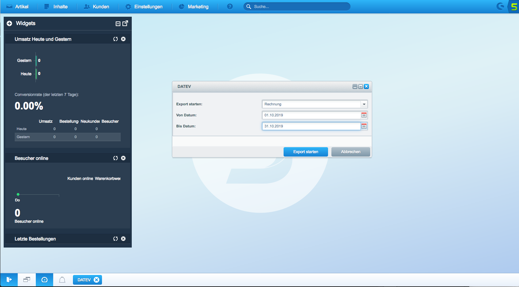
Task: Click the blue Export starten button
Action: click(306, 152)
